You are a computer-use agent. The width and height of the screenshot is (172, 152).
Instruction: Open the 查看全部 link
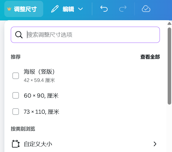pos(150,57)
